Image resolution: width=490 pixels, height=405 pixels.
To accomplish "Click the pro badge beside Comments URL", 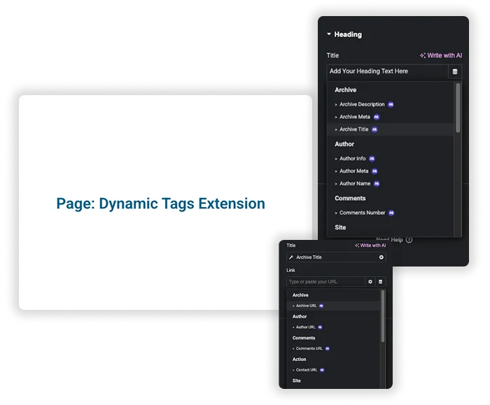I will (327, 349).
